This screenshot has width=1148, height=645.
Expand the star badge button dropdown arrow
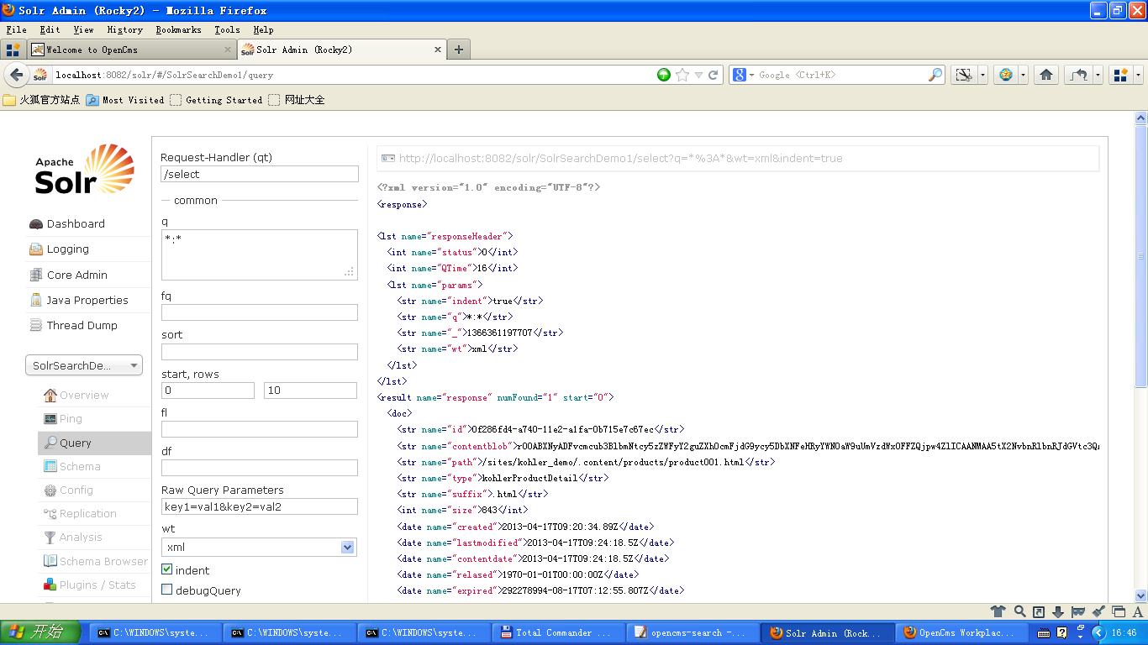1023,75
